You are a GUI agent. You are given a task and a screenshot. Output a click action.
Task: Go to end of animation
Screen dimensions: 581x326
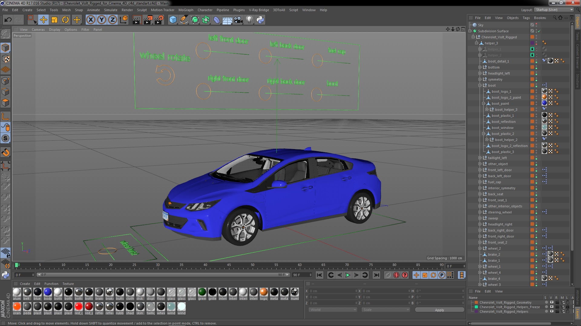pyautogui.click(x=376, y=275)
